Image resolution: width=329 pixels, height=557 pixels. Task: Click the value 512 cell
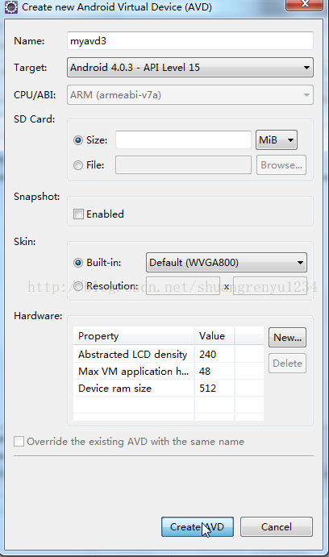214,388
